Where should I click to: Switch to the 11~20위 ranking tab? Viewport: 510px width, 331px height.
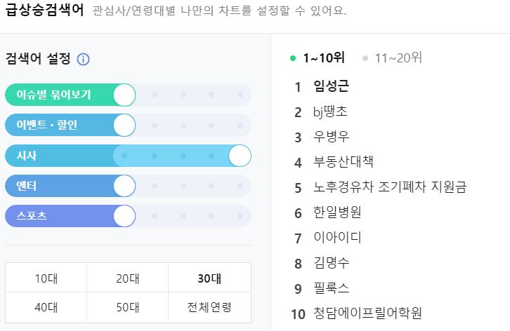398,58
